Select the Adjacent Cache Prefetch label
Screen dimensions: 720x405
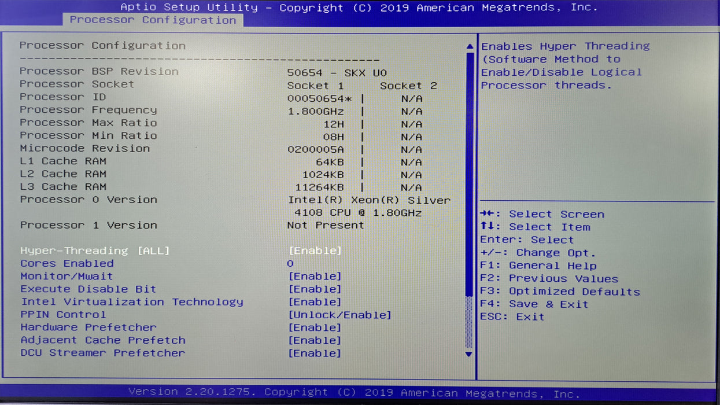pos(102,340)
